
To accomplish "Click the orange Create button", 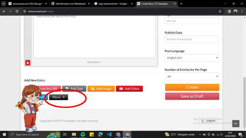I will [192, 87].
